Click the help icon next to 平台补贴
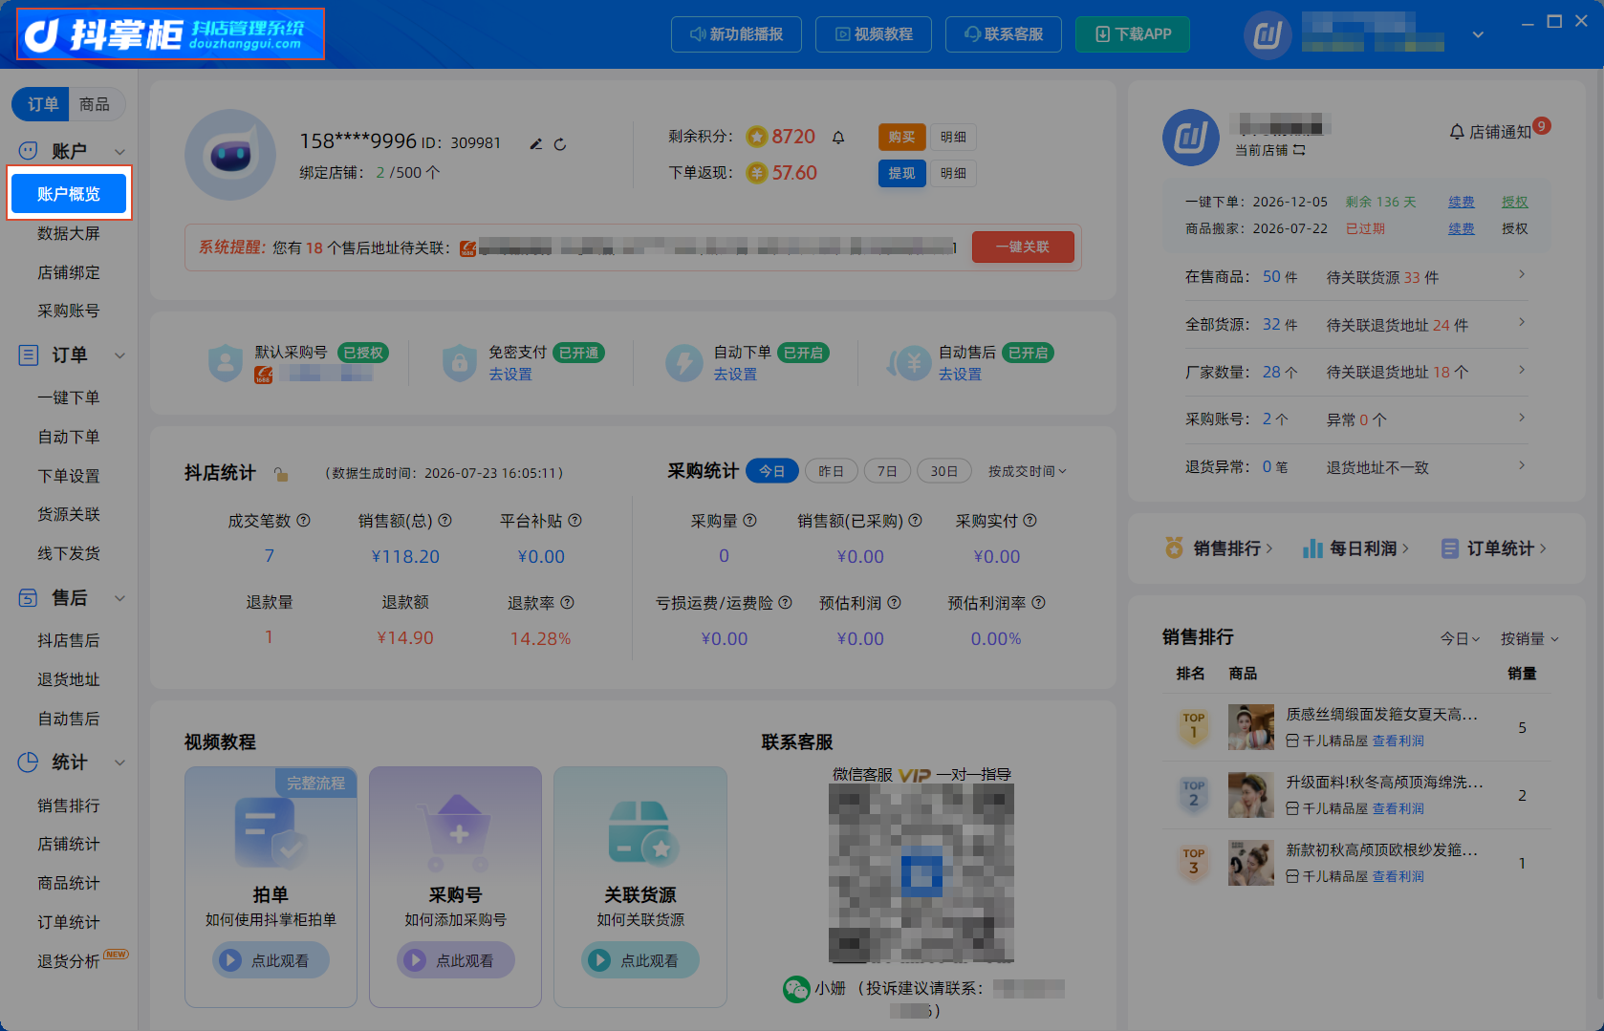The height and width of the screenshot is (1031, 1604). click(575, 521)
